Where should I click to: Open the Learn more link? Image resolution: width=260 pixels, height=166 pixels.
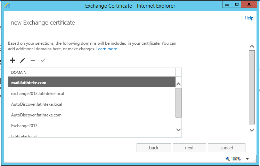point(107,49)
